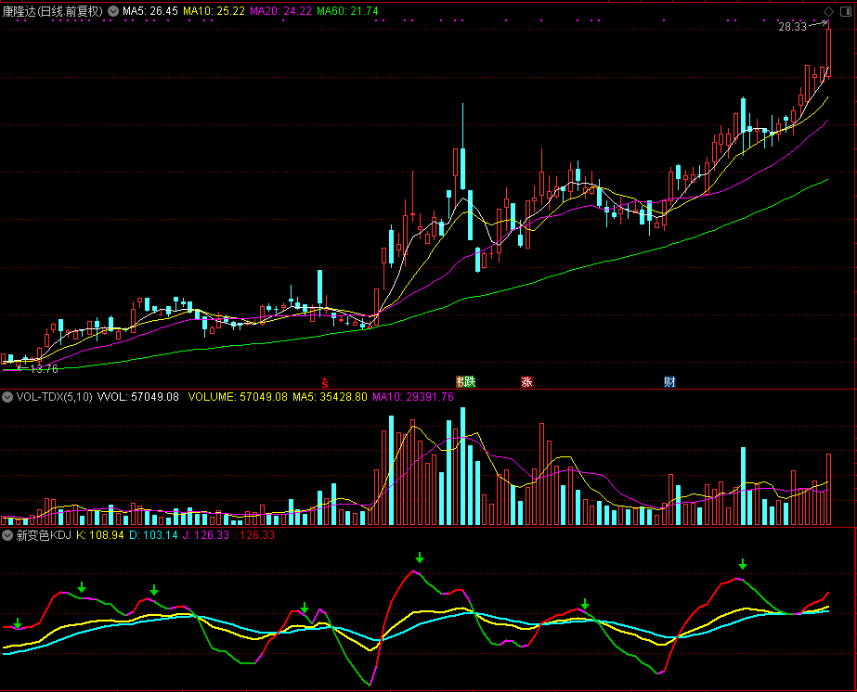Click the red : 126.33 value

tap(254, 535)
